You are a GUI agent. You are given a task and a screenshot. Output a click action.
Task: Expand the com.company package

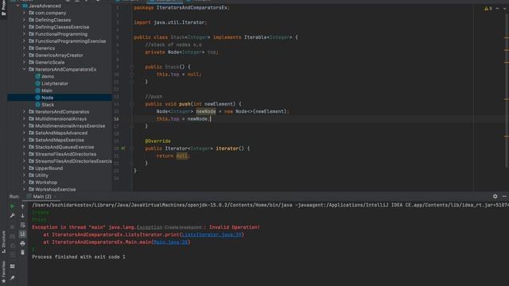[x=24, y=13]
